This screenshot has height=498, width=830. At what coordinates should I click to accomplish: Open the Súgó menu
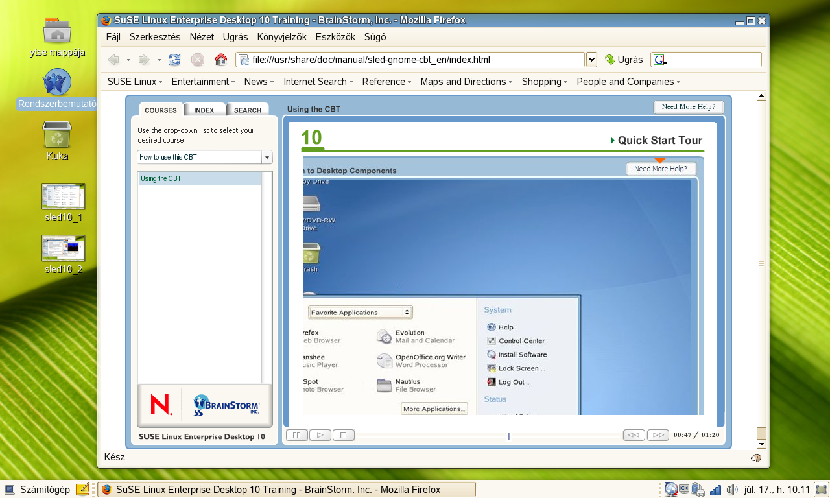tap(375, 37)
